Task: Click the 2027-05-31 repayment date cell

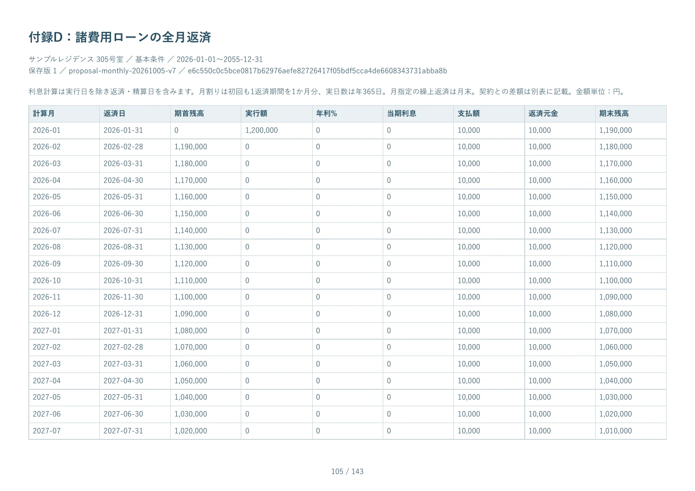Action: tap(135, 397)
